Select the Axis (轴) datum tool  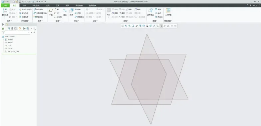(57, 9)
